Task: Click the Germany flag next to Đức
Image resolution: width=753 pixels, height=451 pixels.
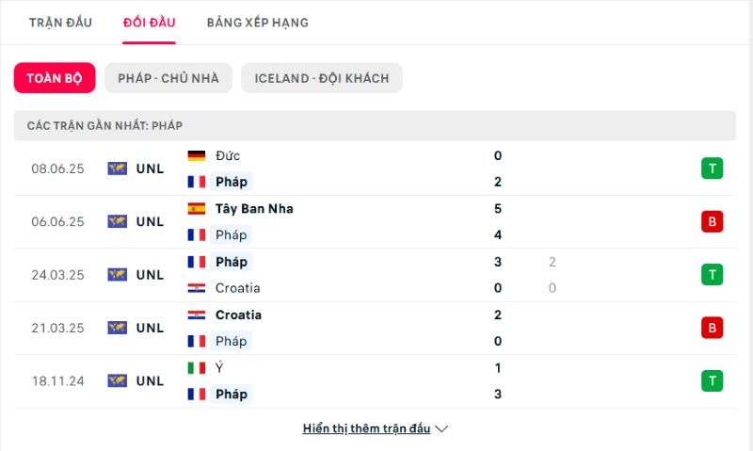Action: (x=197, y=155)
